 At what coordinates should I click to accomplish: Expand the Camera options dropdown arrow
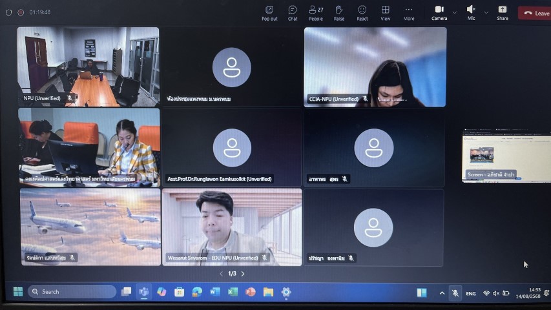click(454, 12)
